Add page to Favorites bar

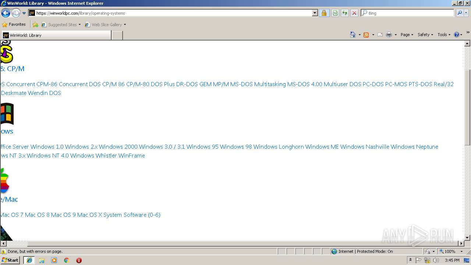coord(35,25)
